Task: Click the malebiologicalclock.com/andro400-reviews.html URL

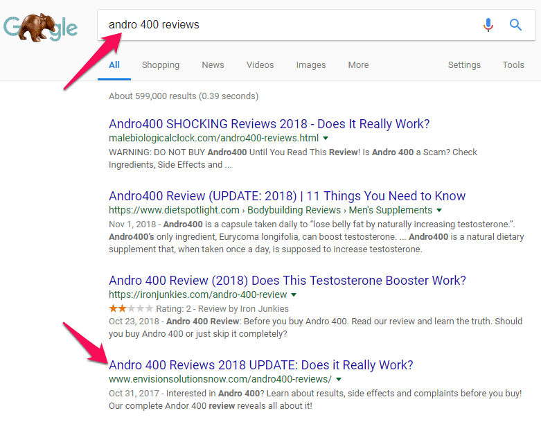Action: (x=213, y=138)
